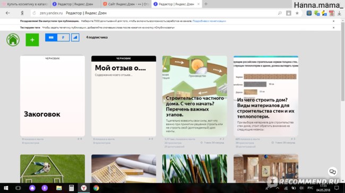
Task: Launch Chrome from the taskbar
Action: pyautogui.click(x=96, y=188)
